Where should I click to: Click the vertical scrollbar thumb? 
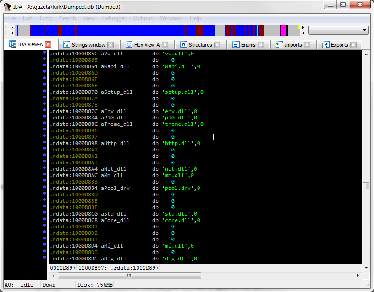[x=366, y=185]
